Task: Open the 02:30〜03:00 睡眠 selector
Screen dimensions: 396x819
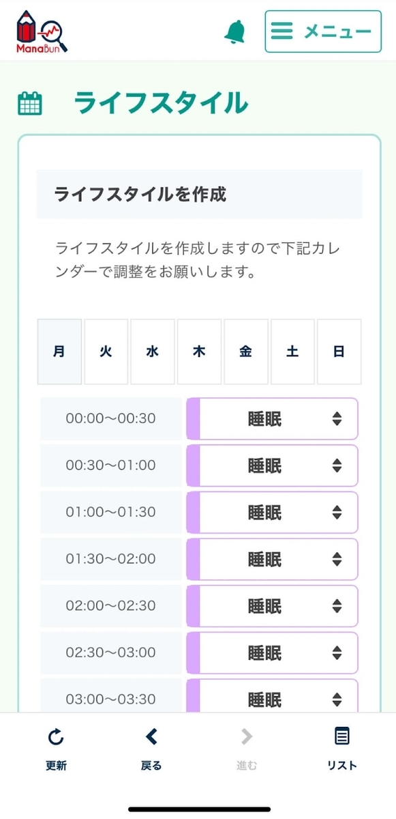Action: tap(272, 652)
